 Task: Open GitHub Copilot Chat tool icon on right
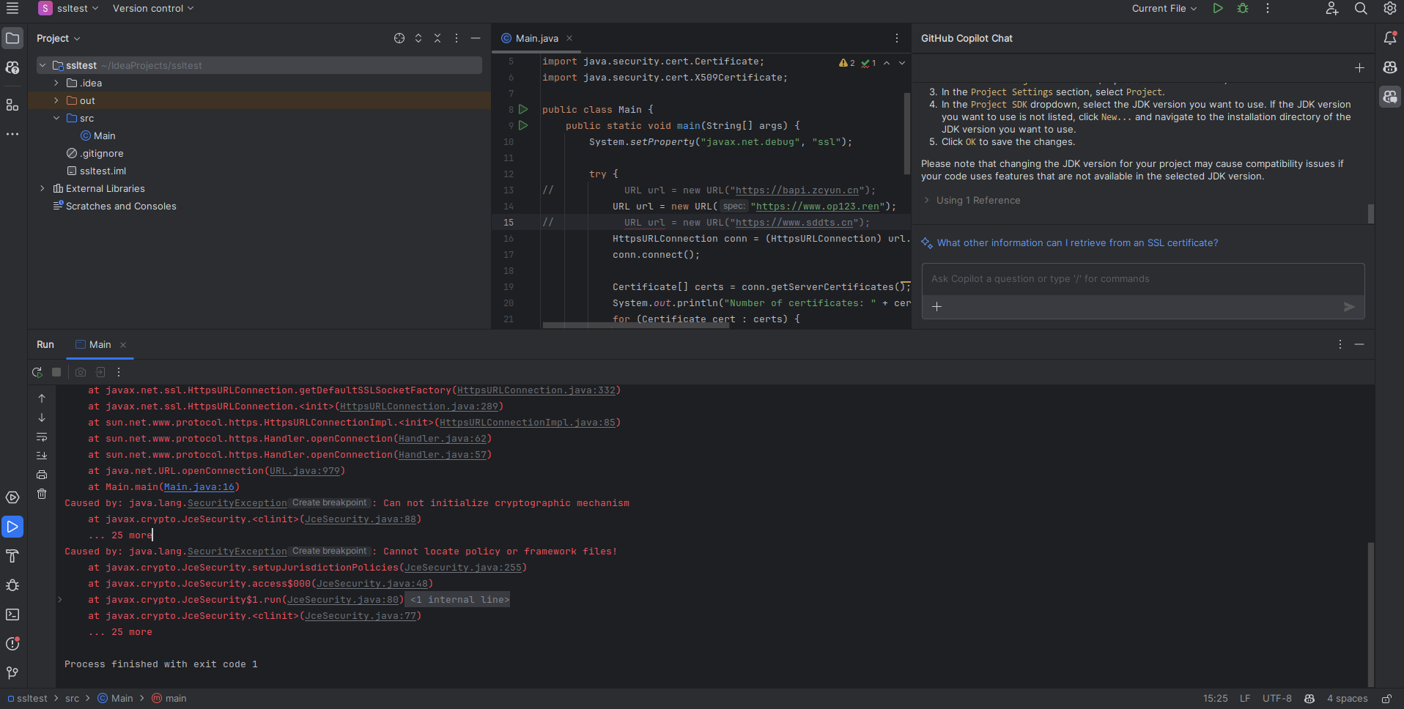tap(1390, 97)
